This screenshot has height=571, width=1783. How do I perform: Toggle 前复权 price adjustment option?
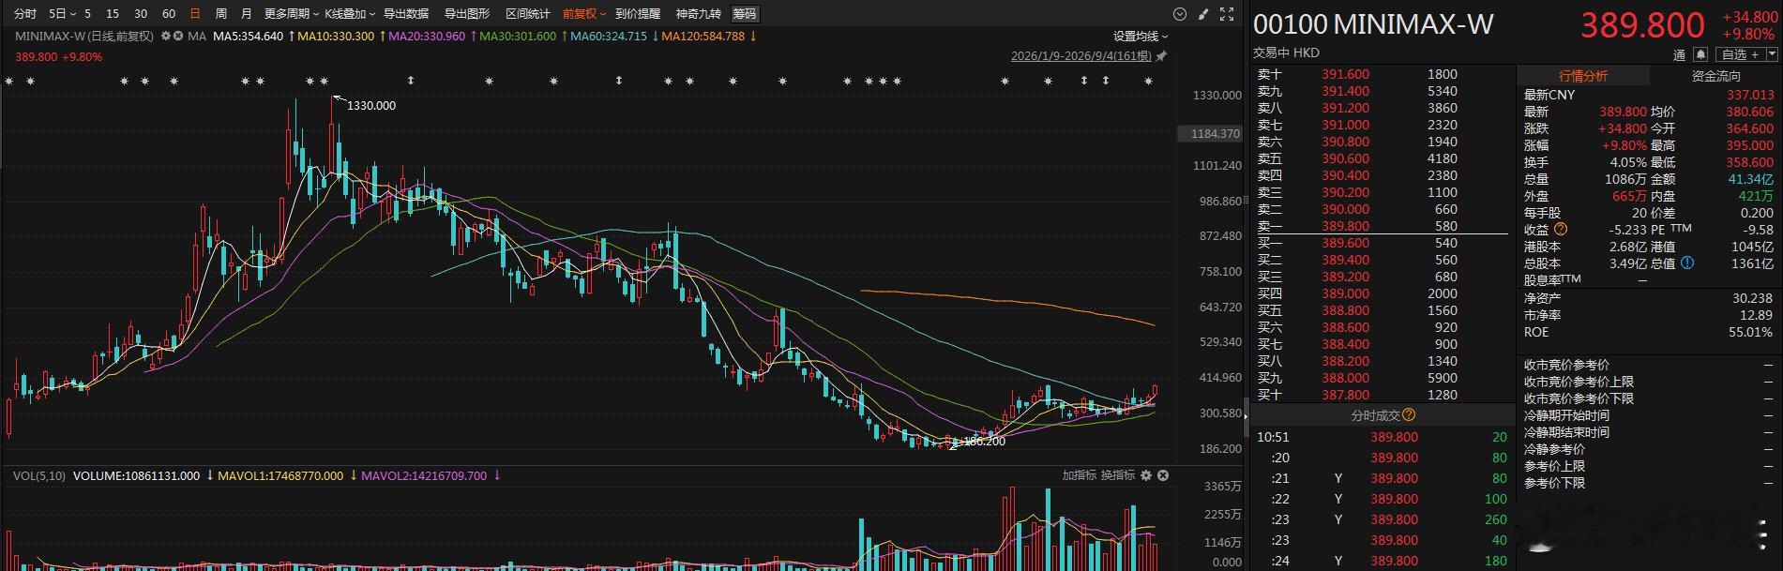point(582,14)
